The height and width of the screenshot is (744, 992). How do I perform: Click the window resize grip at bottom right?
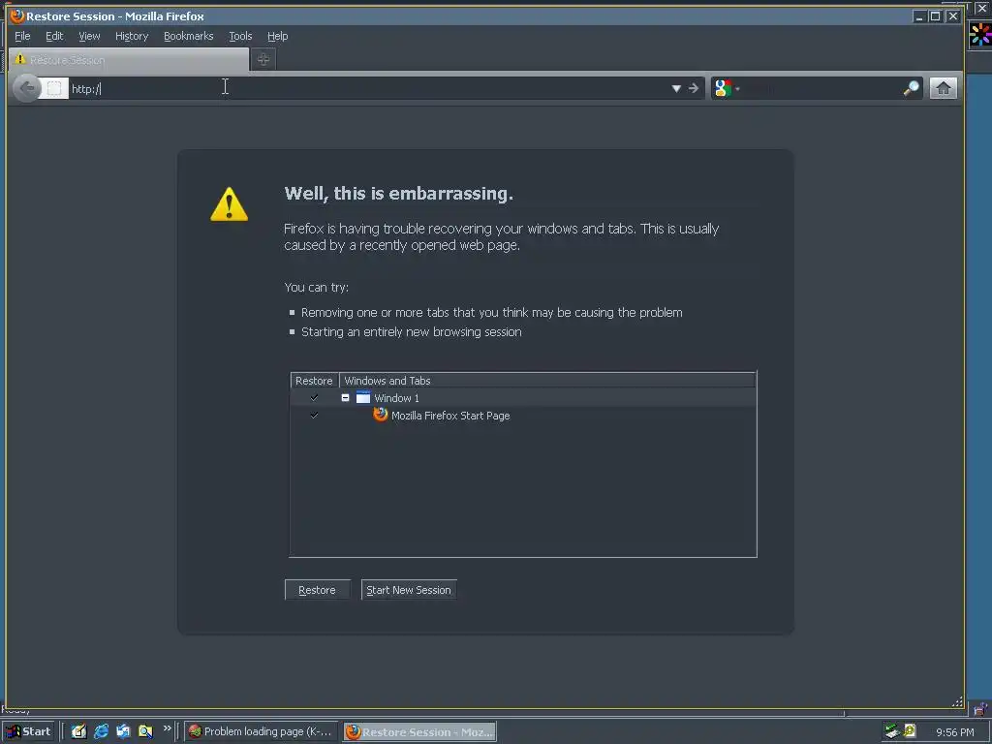958,701
